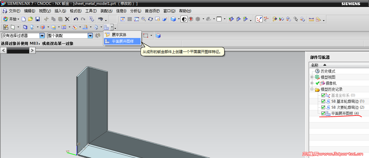Image resolution: width=369 pixels, height=158 pixels.
Task: Open the 格式(R) menu
Action: tap(76, 11)
